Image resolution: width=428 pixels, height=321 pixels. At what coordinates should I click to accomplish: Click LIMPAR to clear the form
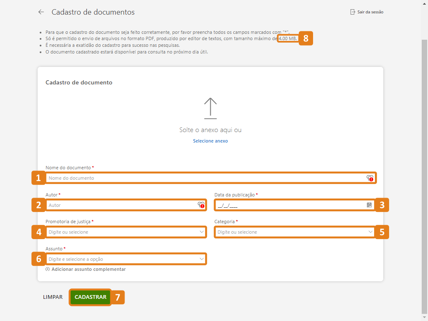click(x=53, y=297)
